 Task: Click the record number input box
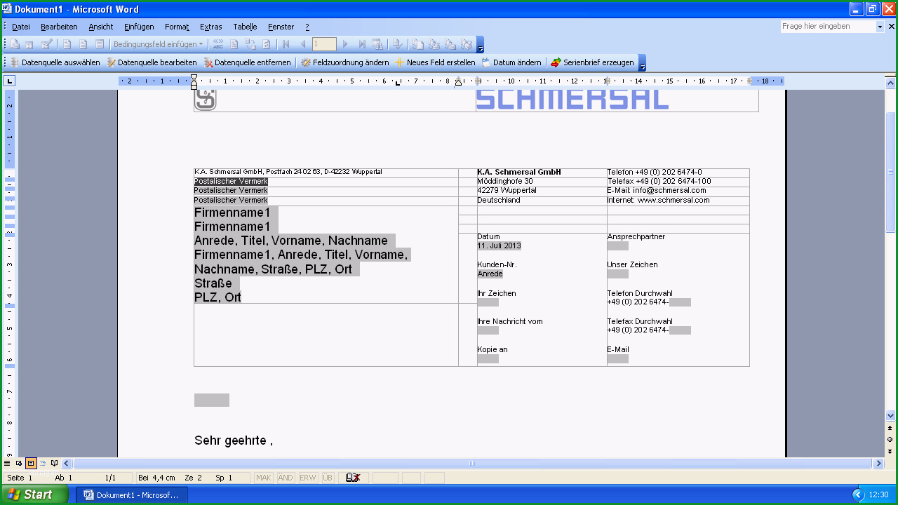point(325,44)
